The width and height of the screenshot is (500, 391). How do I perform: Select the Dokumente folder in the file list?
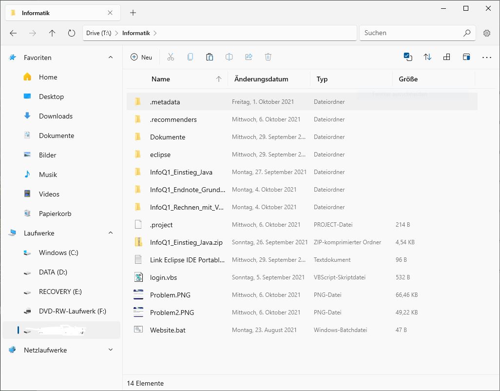click(x=302, y=137)
